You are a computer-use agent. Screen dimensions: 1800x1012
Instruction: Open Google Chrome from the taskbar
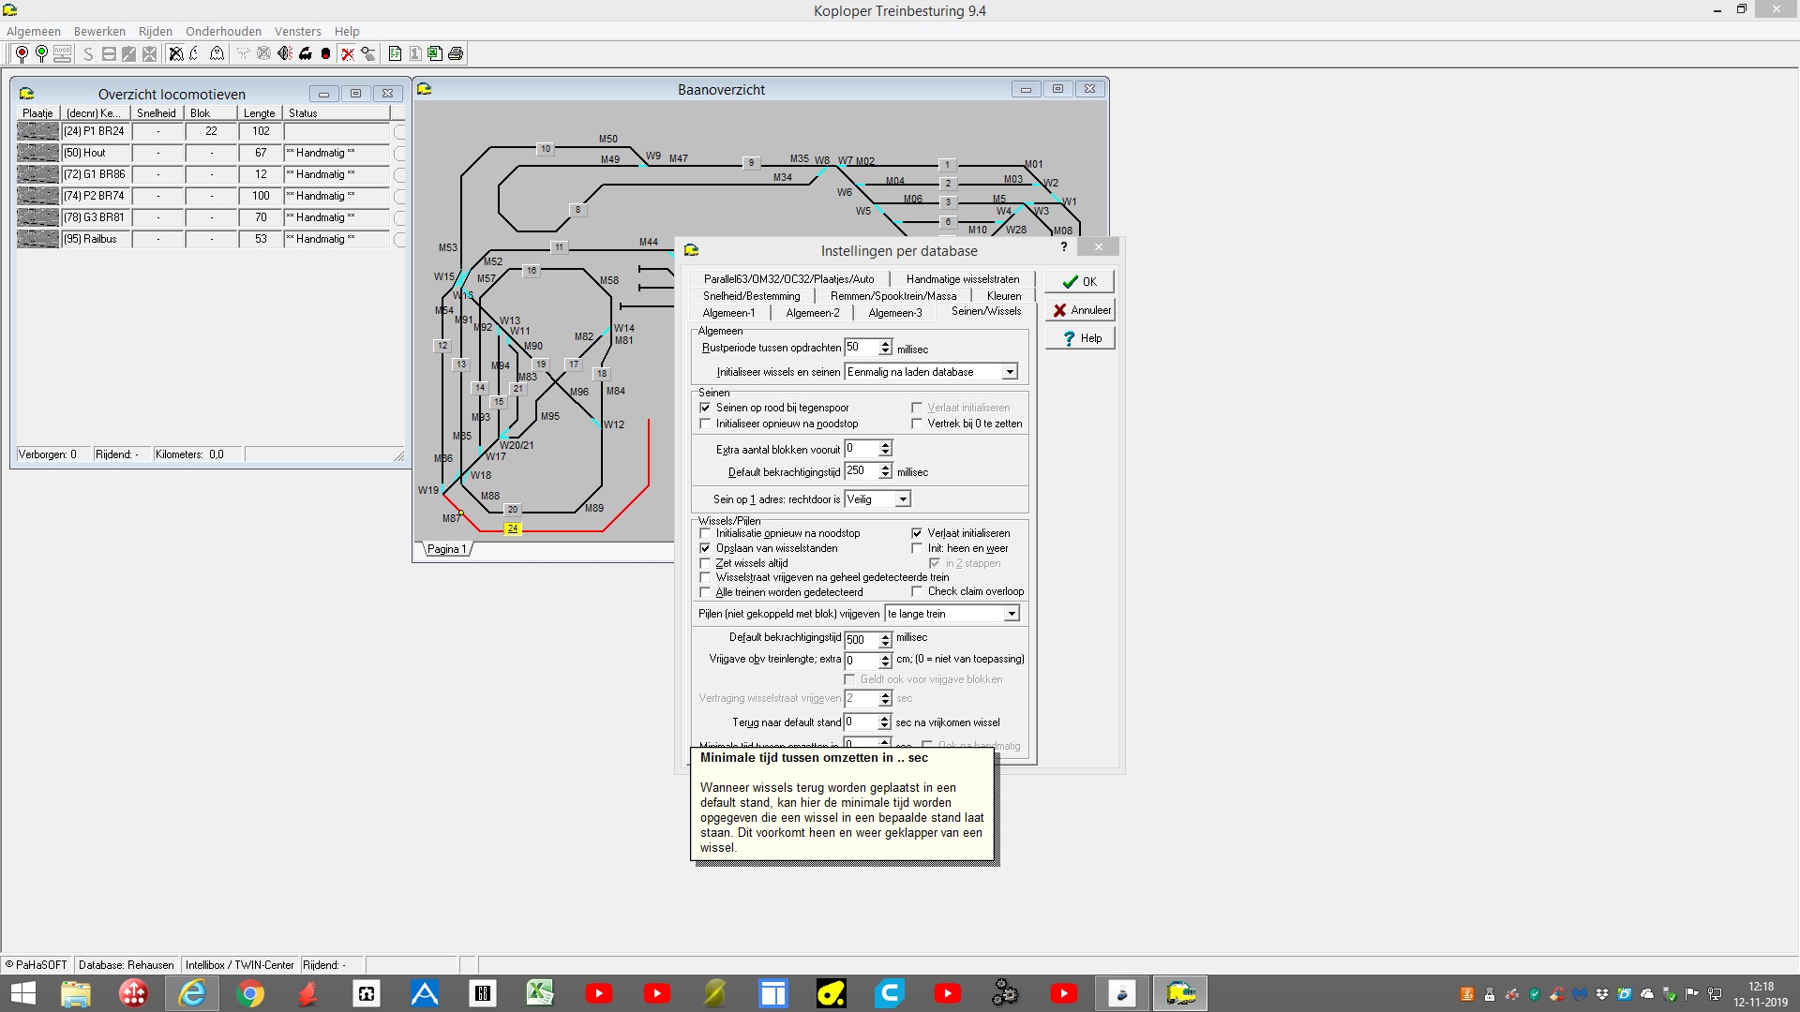pos(250,993)
